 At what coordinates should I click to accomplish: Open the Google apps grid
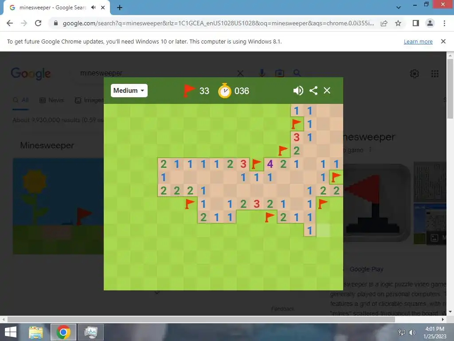coord(435,74)
